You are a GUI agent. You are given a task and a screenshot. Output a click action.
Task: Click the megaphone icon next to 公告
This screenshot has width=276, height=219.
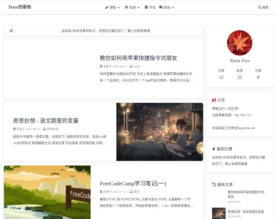tap(214, 100)
